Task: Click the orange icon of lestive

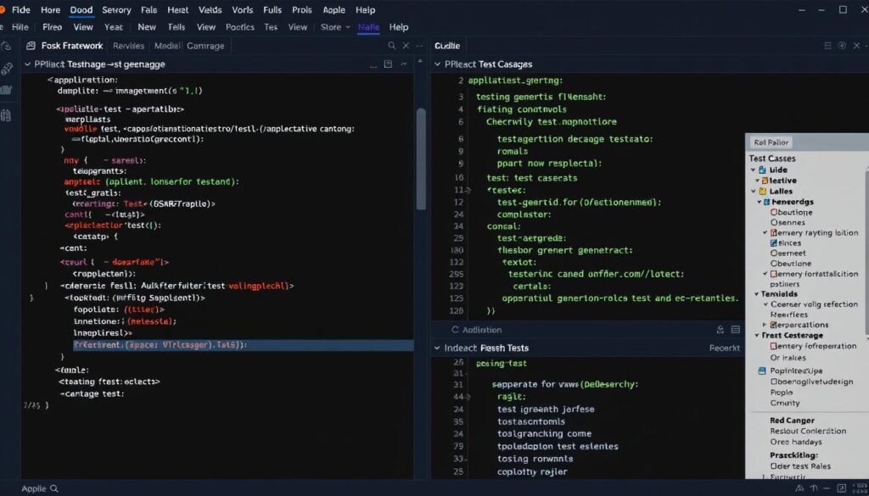Action: click(x=765, y=181)
